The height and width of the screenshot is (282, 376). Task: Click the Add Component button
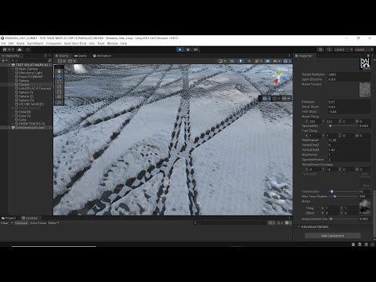coord(333,236)
